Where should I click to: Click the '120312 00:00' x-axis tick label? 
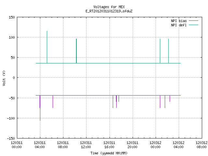point(155,145)
